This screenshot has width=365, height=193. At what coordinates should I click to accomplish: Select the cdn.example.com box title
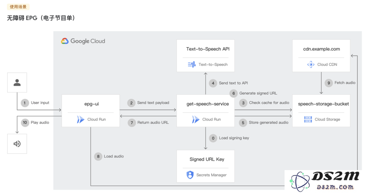(x=321, y=49)
